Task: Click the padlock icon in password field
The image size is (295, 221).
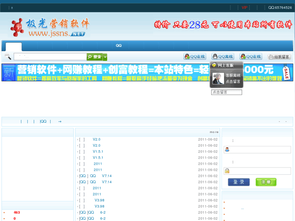Action: [x=227, y=171]
